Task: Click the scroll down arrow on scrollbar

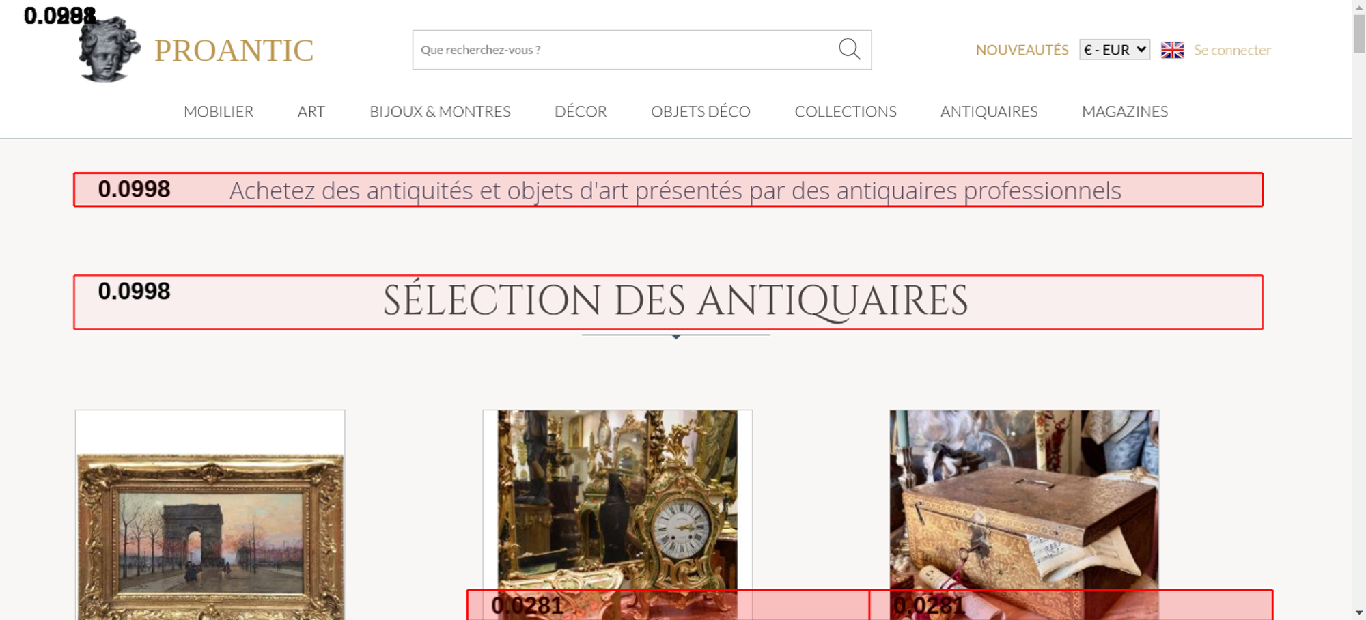Action: (x=1359, y=612)
